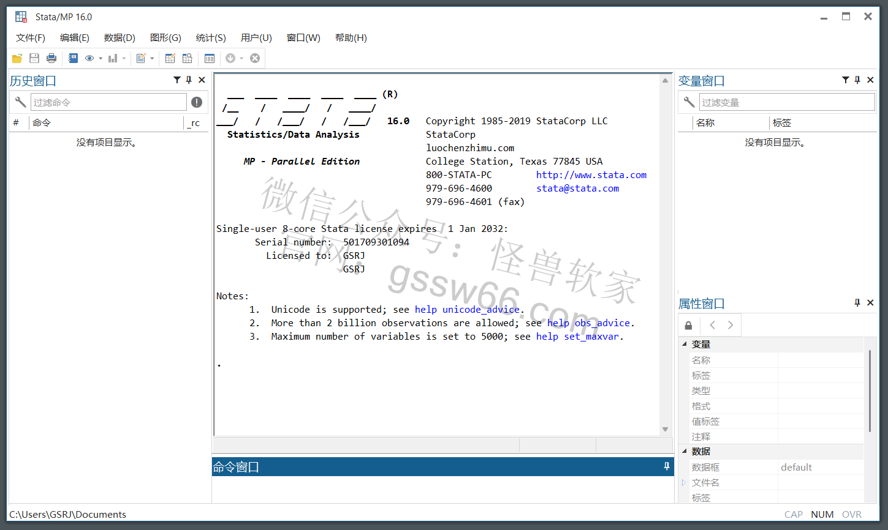Click the filter funnel in 历史窗口 header
This screenshot has width=888, height=530.
click(177, 80)
